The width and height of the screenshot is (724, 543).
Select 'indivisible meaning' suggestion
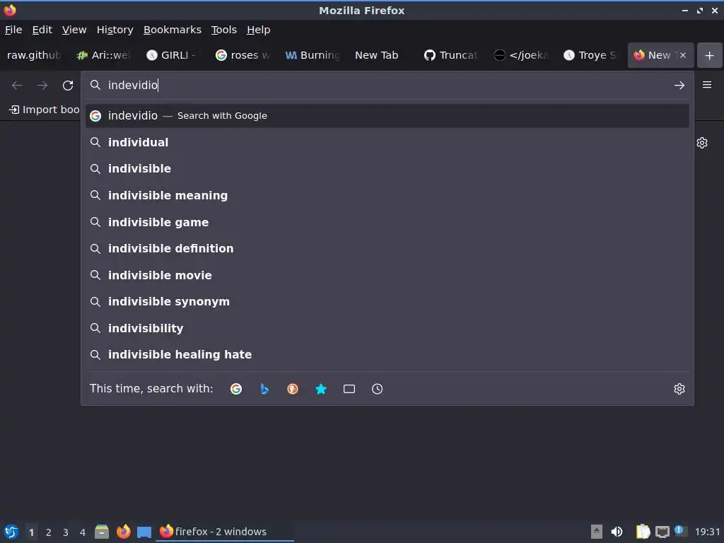click(x=387, y=195)
